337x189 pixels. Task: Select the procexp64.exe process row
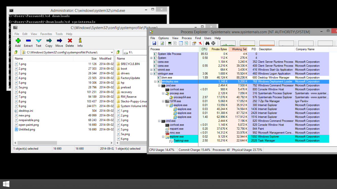pos(239,97)
